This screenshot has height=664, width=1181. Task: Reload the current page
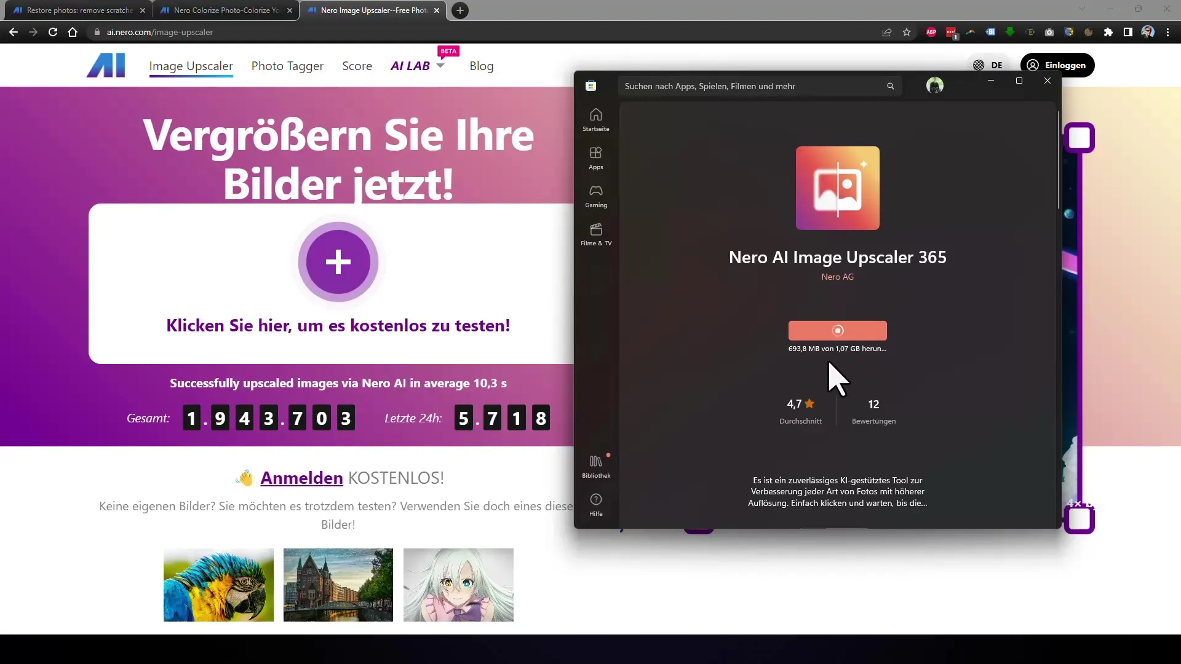(53, 32)
